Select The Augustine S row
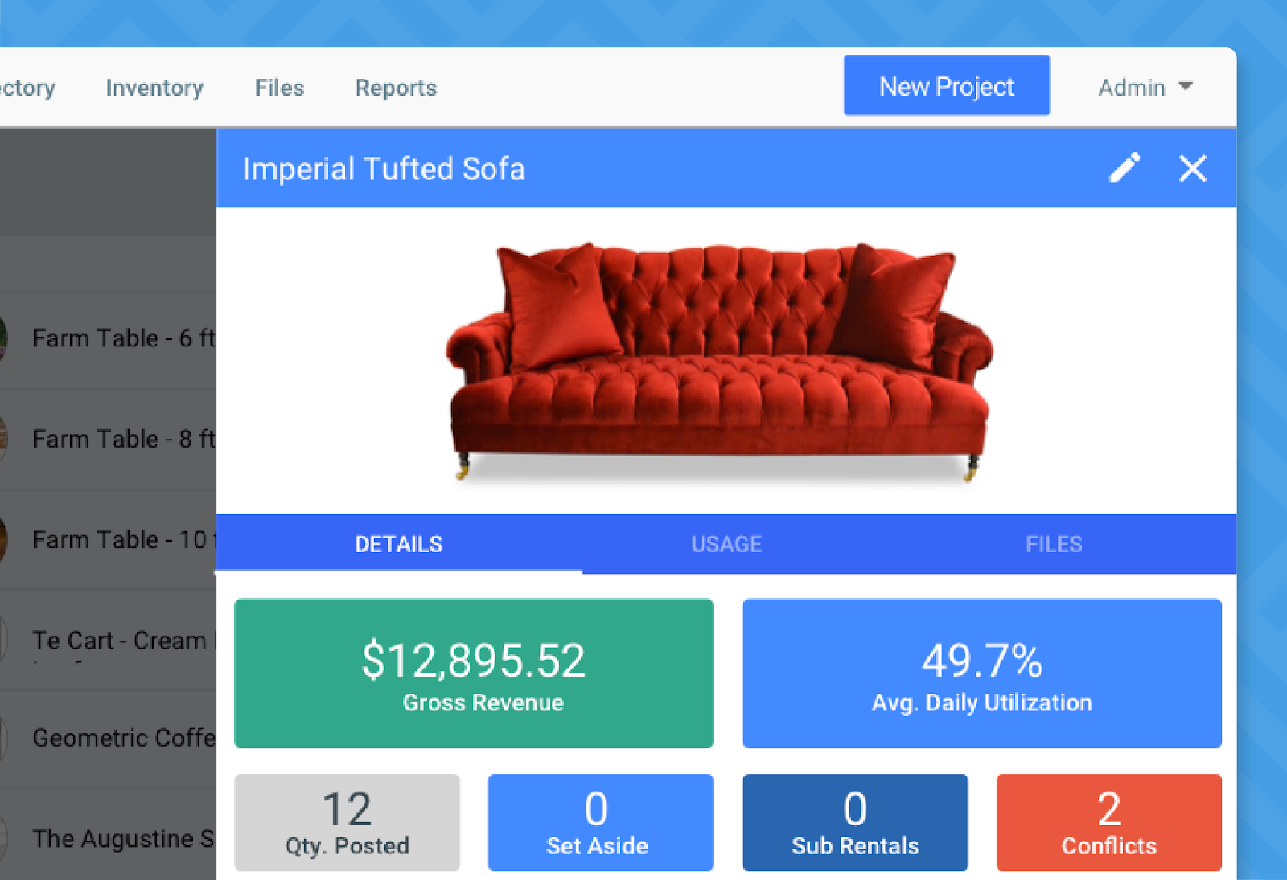 click(108, 836)
